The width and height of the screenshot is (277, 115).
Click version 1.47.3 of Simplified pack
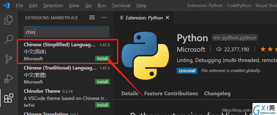tap(104, 45)
